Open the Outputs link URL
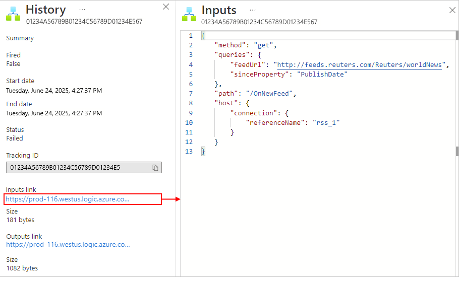 coord(68,245)
